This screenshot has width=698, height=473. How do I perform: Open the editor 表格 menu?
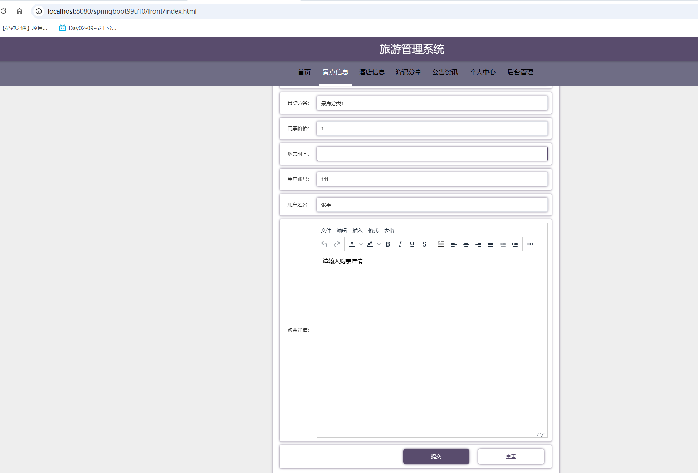point(389,230)
